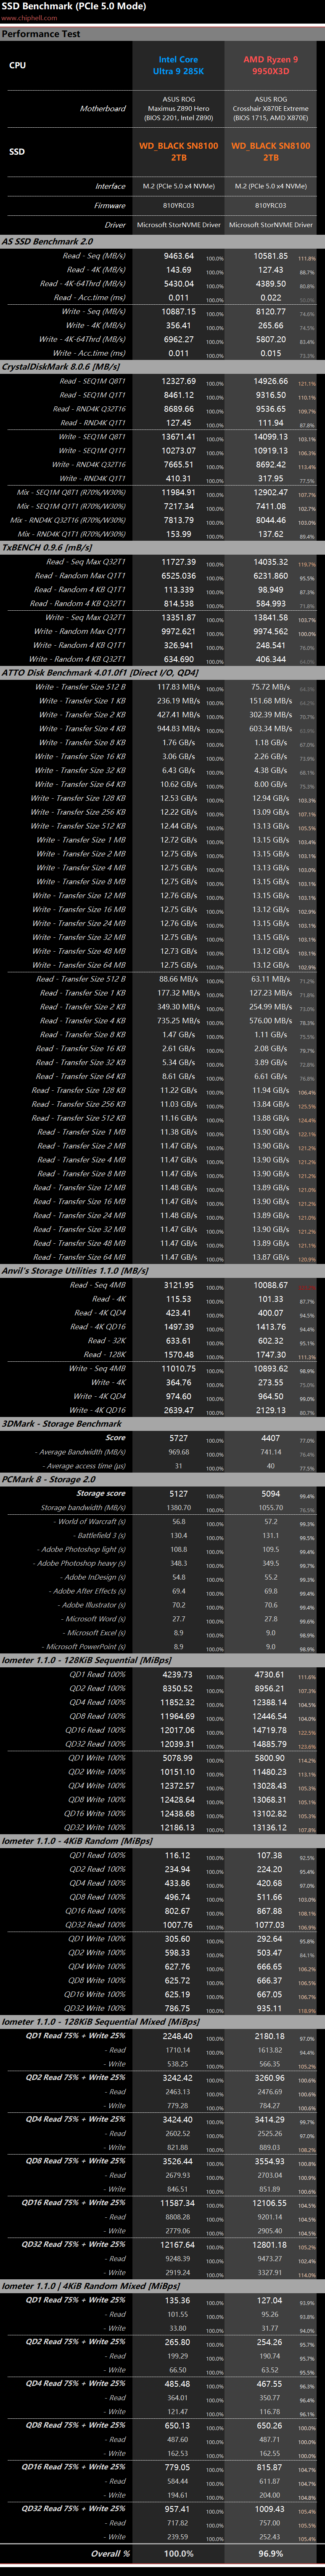
Task: Click the 96.9% overall AMD result
Action: coord(270,2553)
